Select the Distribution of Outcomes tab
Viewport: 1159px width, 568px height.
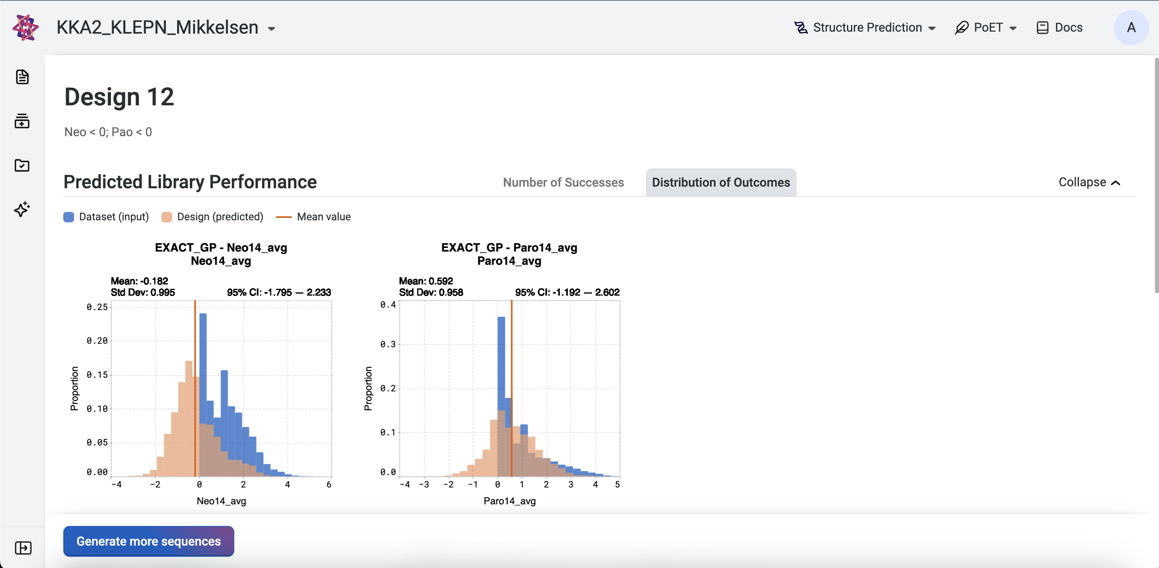point(720,182)
